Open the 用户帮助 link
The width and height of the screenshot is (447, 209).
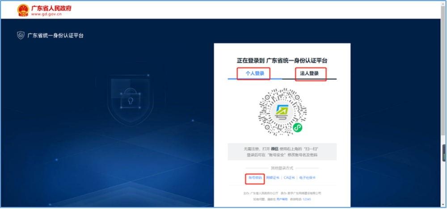[x=282, y=199]
